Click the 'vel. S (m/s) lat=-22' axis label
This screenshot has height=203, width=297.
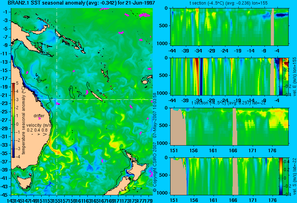coord(294,176)
